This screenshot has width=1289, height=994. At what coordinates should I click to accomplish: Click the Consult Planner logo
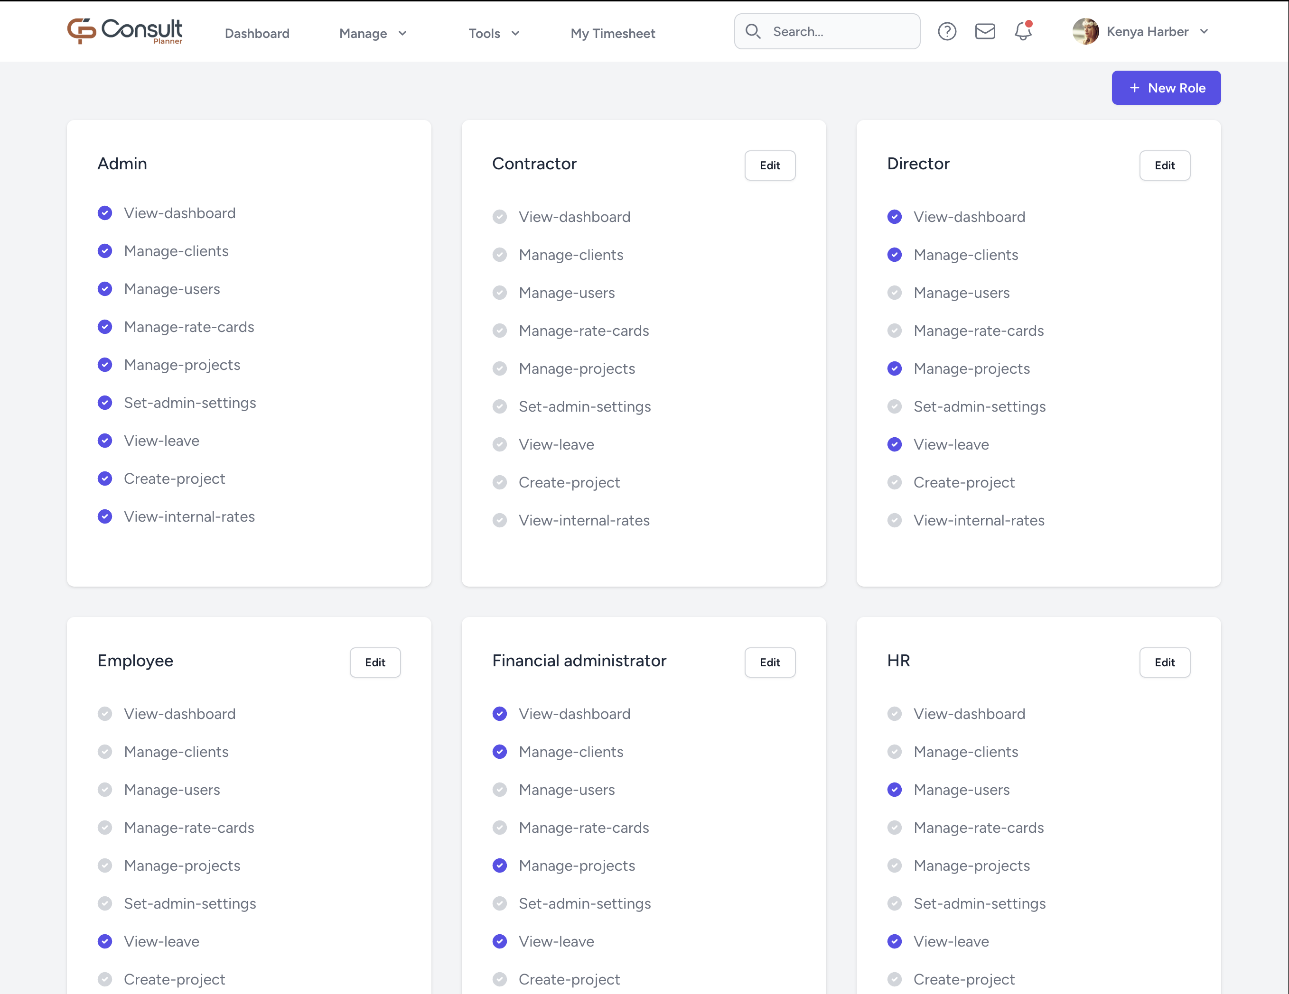click(124, 31)
